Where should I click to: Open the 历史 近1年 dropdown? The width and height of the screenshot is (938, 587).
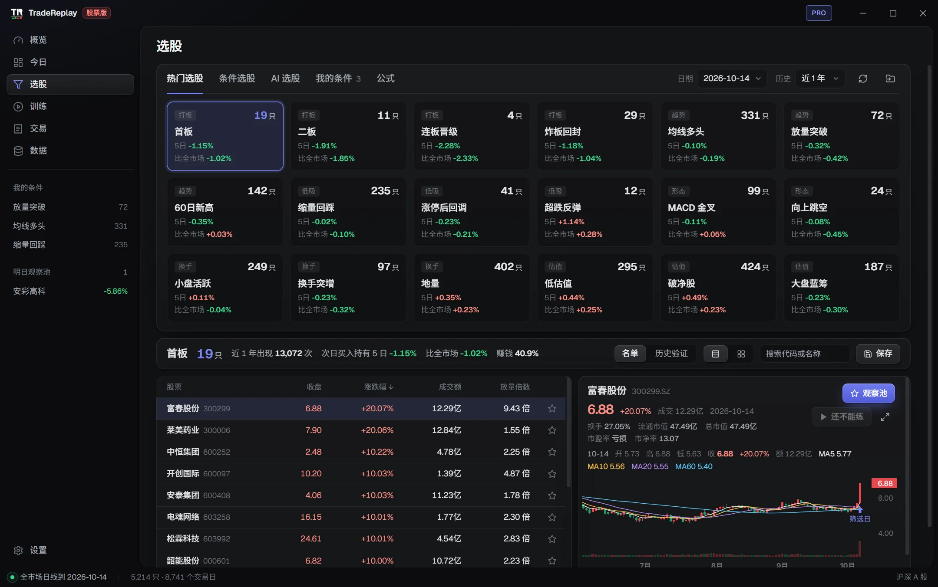(820, 79)
